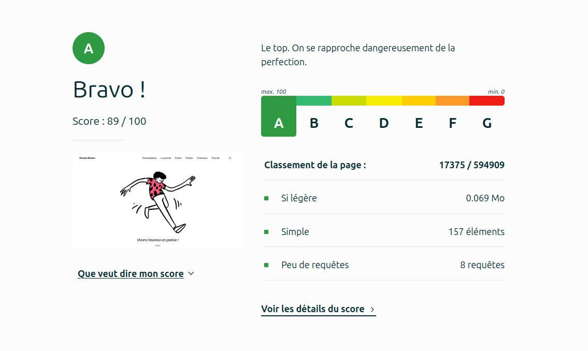Click green square bullet beside 'Simple'
Viewport: 588px width, 351px height.
point(266,232)
